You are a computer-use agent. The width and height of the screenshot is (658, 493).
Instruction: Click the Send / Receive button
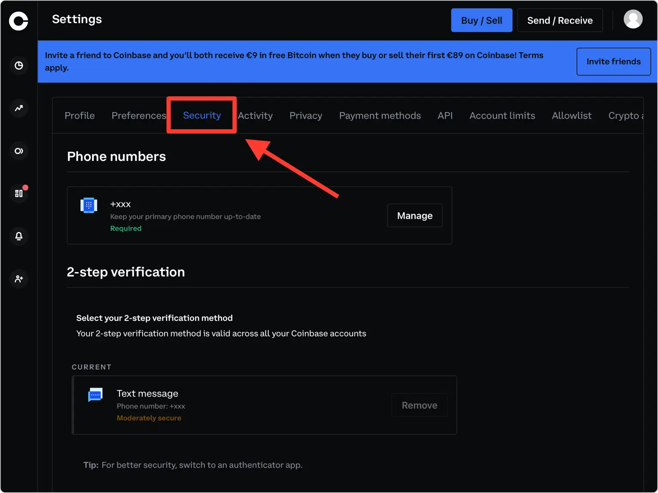pyautogui.click(x=559, y=21)
